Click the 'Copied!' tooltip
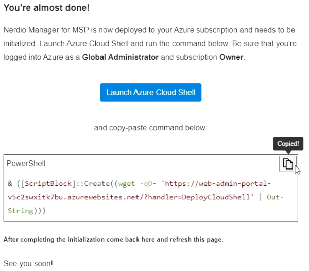Image resolution: width=309 pixels, height=271 pixels. pyautogui.click(x=288, y=144)
